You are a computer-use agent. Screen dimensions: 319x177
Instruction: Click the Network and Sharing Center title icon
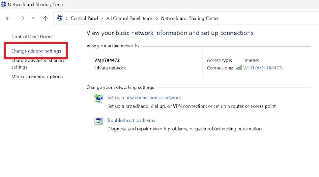[3, 4]
